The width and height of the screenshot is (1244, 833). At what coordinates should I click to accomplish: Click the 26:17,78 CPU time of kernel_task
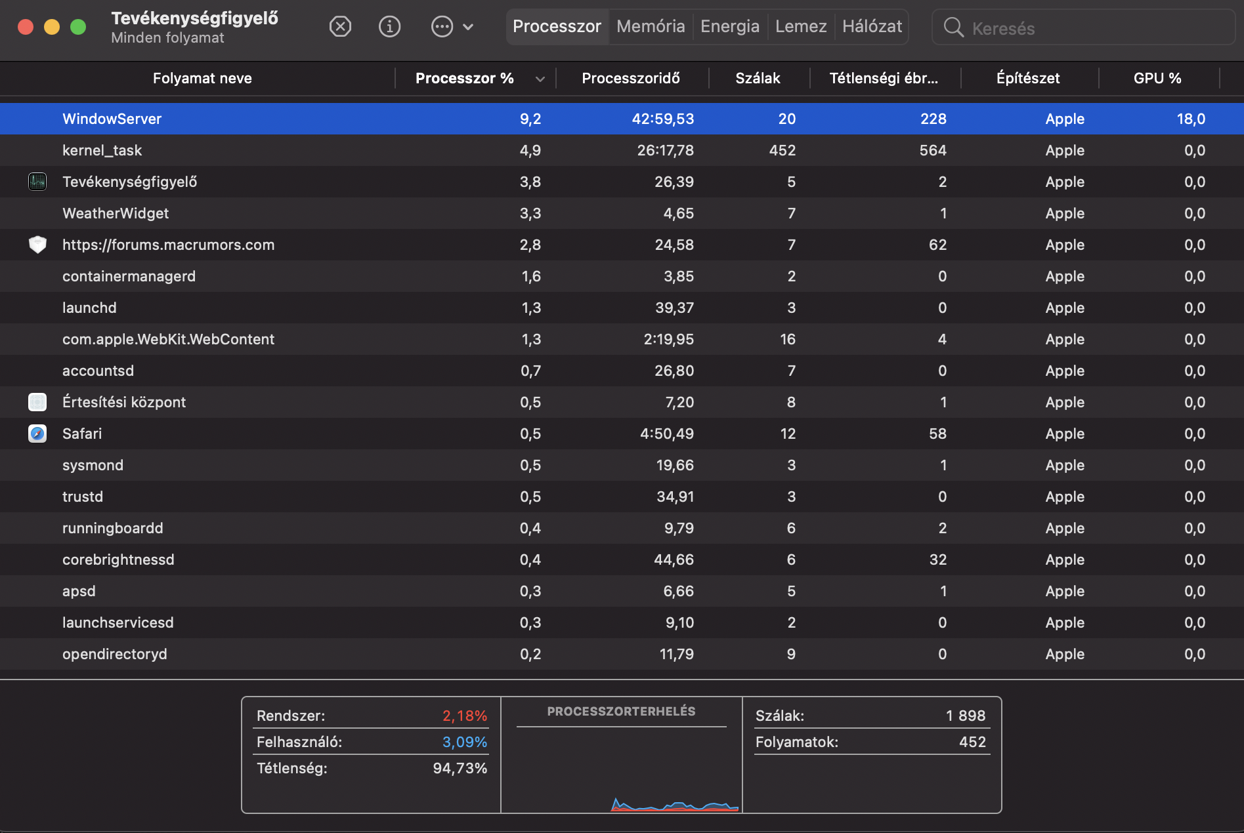(665, 150)
